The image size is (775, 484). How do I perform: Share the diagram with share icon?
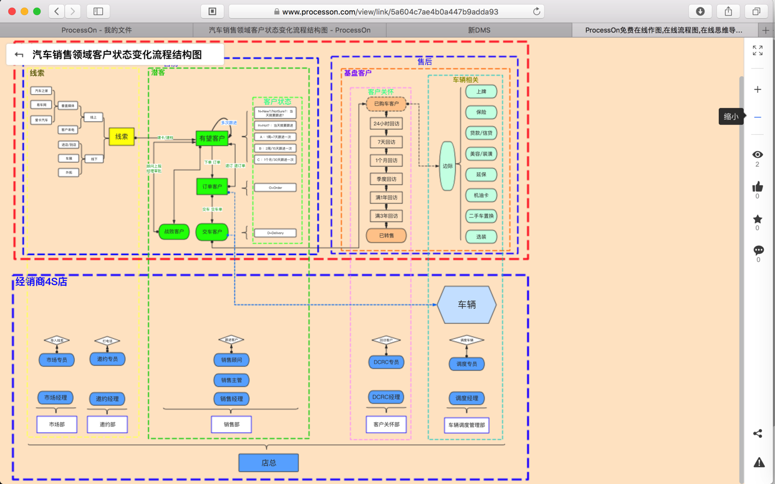pos(758,433)
